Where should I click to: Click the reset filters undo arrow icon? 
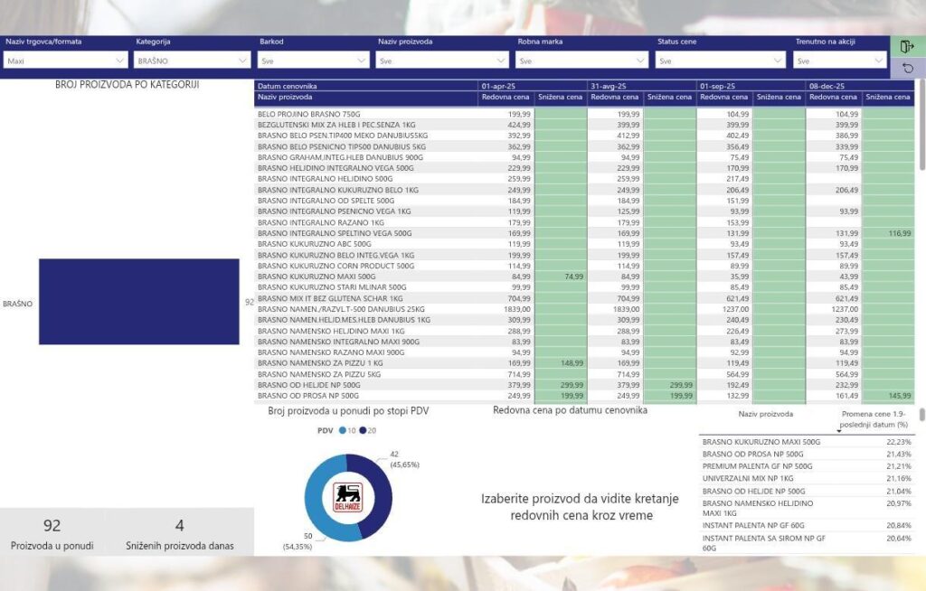click(907, 68)
